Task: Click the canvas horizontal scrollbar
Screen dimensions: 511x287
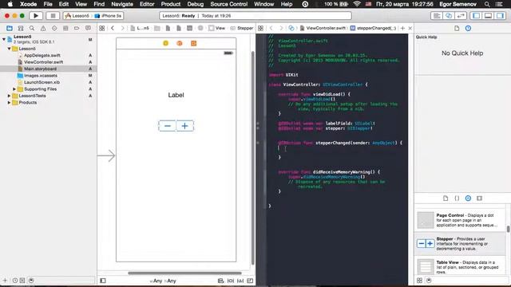Action: 184,273
